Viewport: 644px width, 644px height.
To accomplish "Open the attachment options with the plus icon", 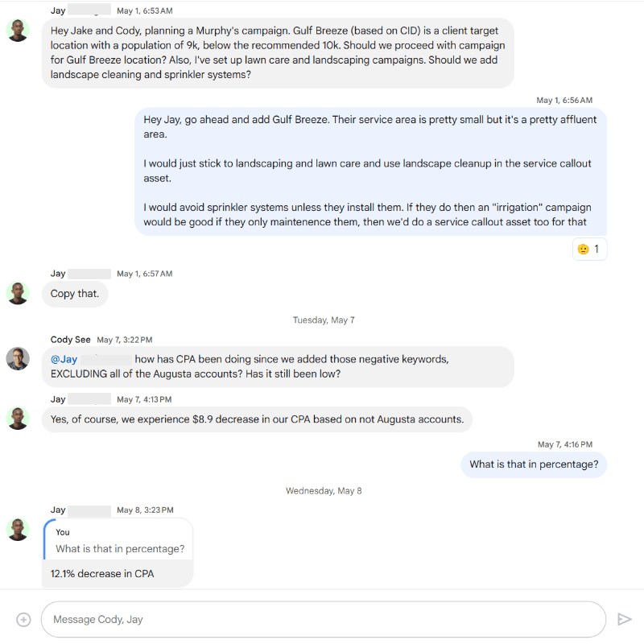I will pos(23,619).
